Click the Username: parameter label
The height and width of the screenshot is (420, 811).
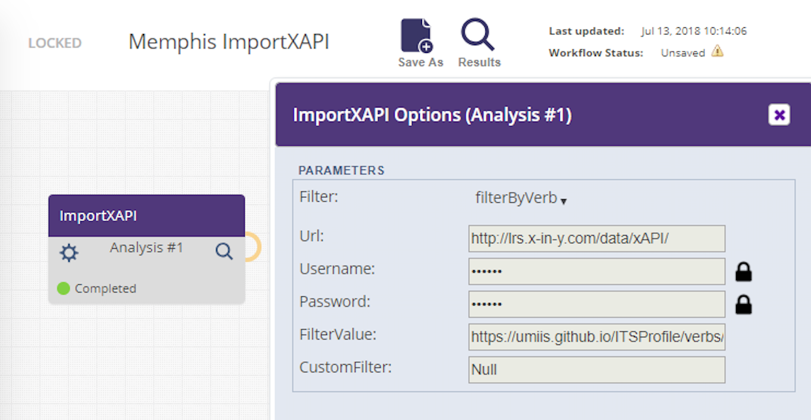tap(337, 269)
